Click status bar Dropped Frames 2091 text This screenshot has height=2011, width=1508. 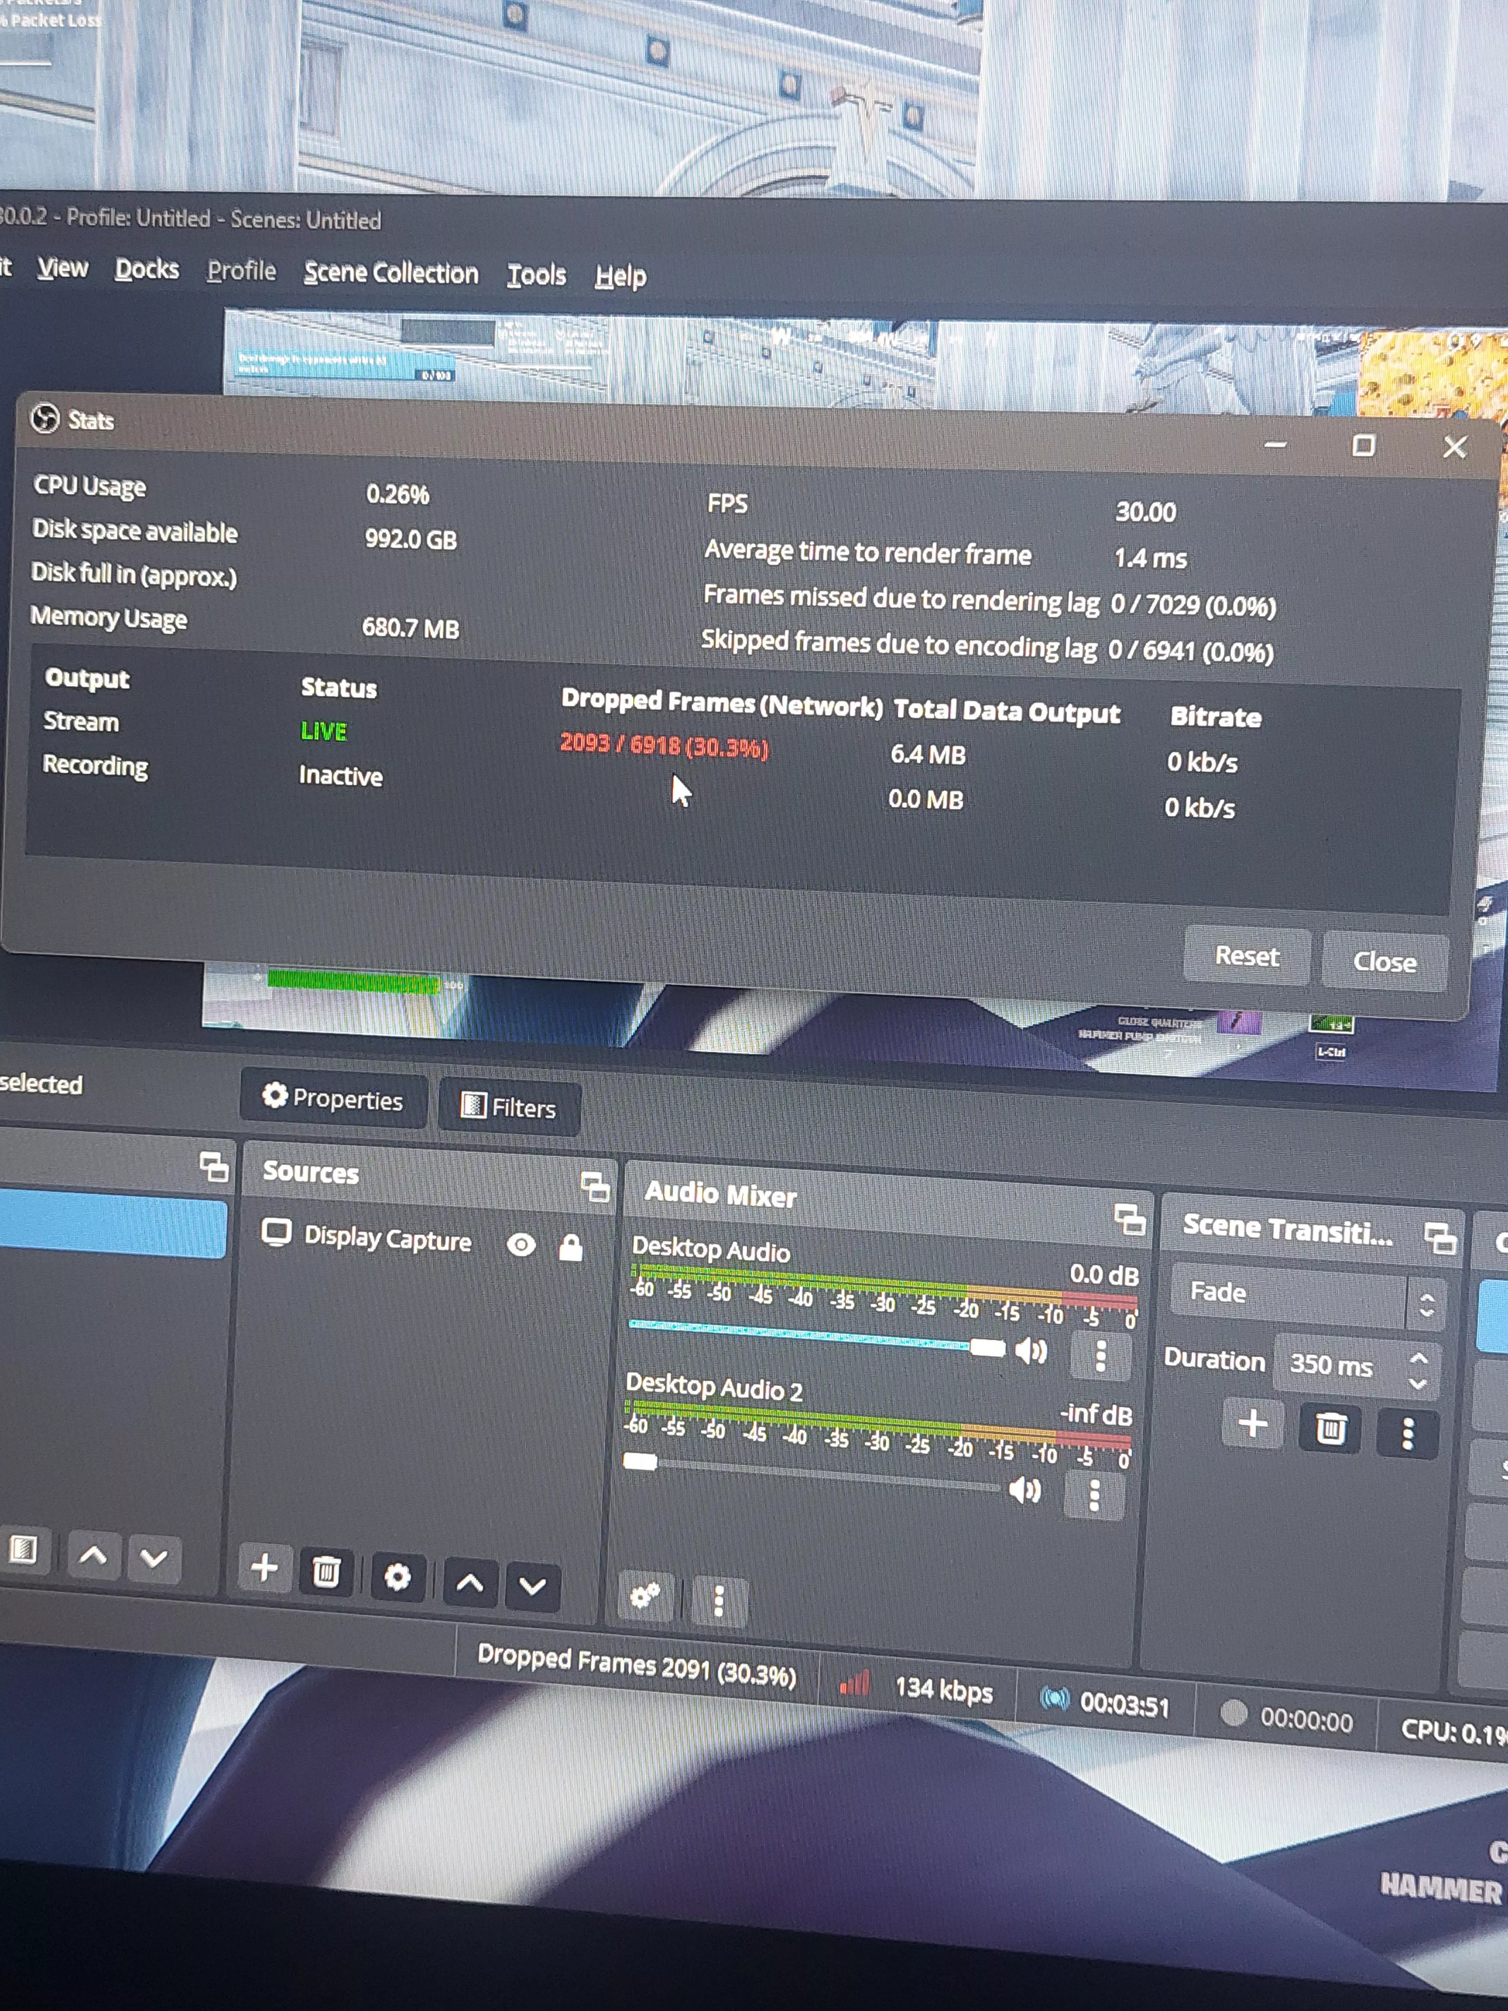point(636,1666)
